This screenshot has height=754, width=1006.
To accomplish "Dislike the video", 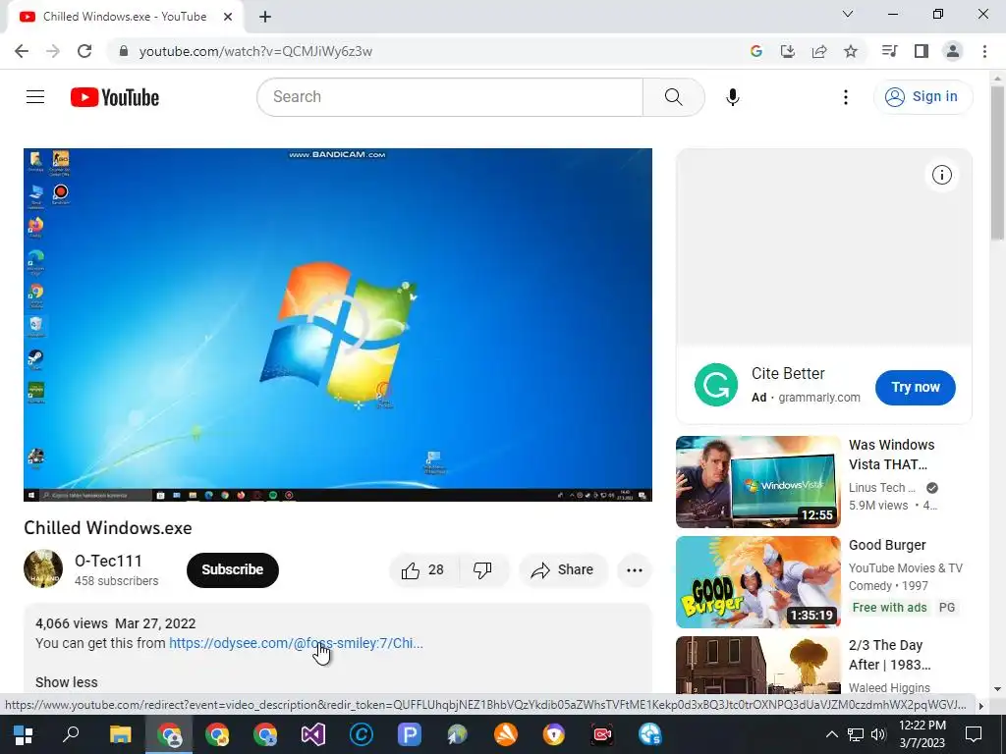I will click(482, 570).
